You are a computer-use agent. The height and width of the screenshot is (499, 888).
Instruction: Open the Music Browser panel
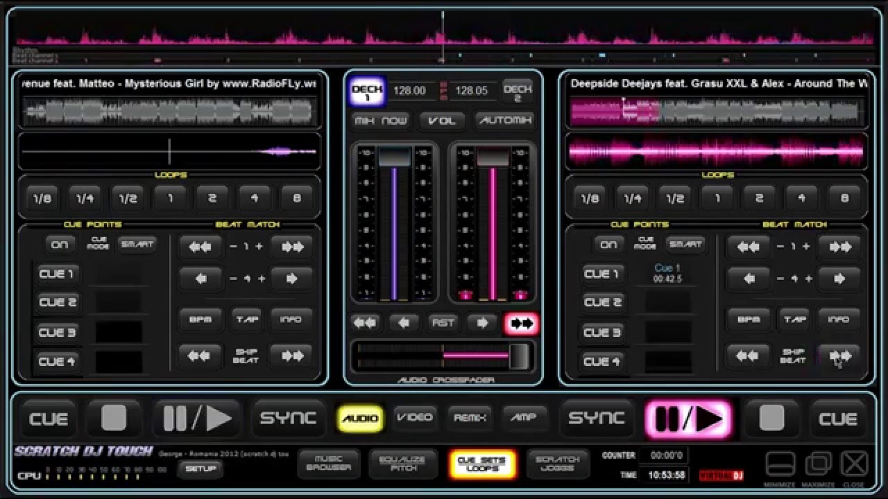329,464
